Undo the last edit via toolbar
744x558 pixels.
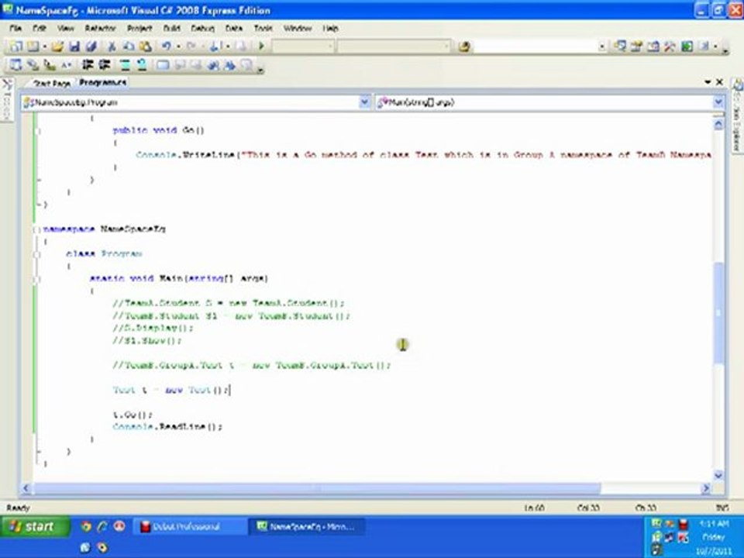coord(167,46)
